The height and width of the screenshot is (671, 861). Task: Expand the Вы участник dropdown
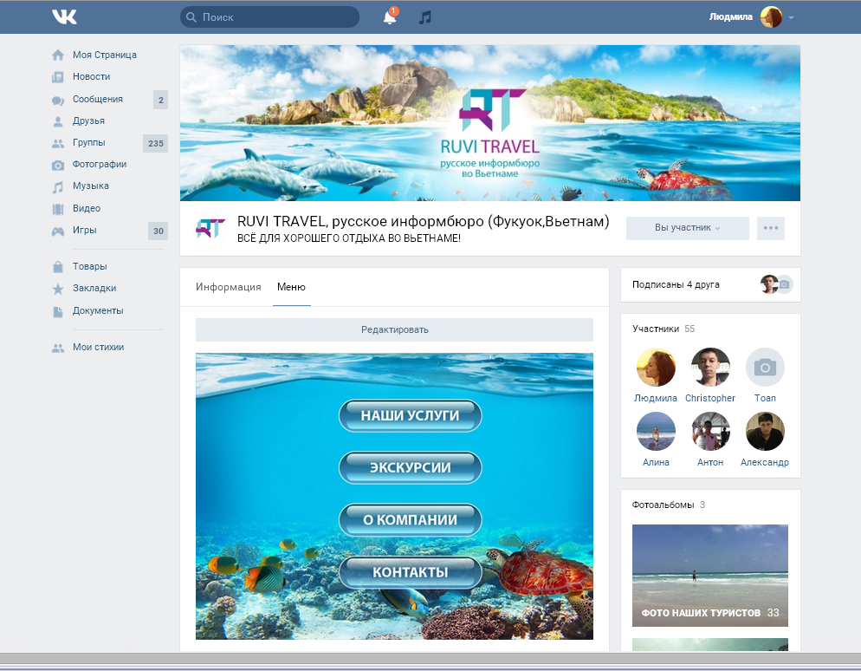pyautogui.click(x=688, y=228)
